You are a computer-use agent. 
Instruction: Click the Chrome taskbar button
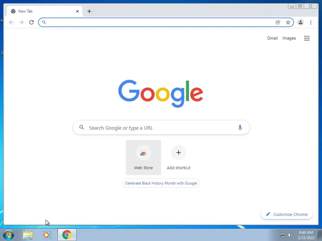pos(67,235)
